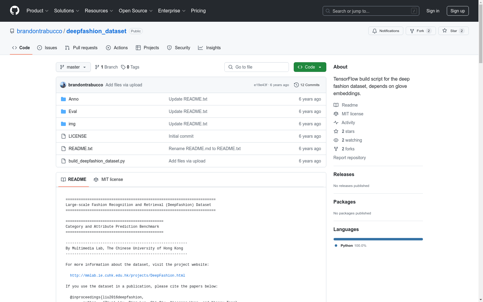Focus the Go to file field

click(257, 67)
